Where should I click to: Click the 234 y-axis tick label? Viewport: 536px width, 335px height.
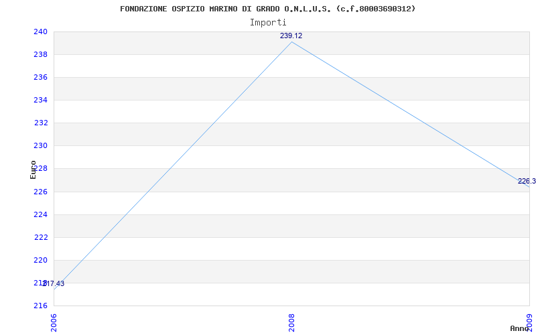coord(40,100)
